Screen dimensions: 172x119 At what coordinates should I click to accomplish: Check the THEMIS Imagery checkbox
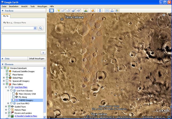tap(13, 100)
